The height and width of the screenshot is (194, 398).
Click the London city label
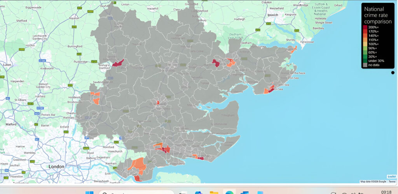[56, 166]
